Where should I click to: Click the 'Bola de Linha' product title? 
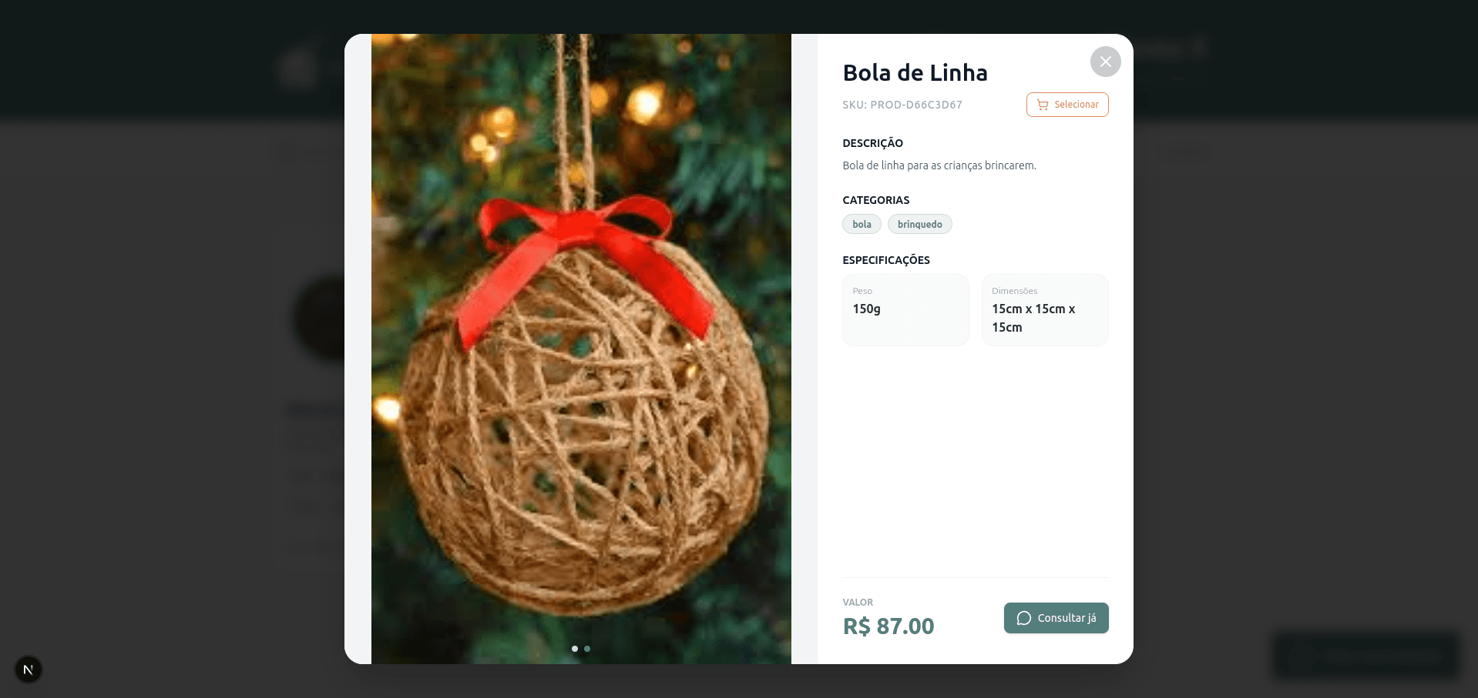click(x=915, y=72)
